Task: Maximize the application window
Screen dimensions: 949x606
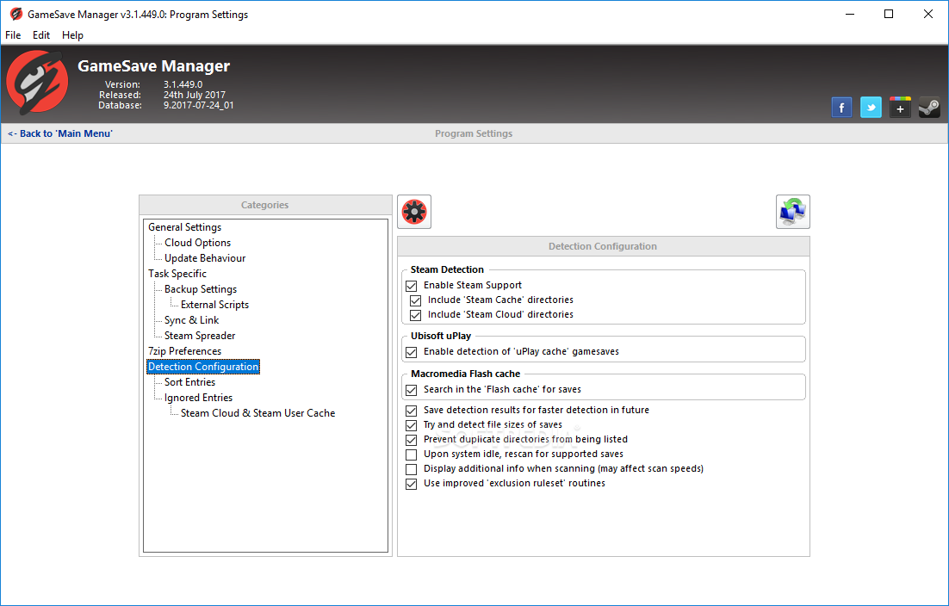Action: [x=889, y=14]
